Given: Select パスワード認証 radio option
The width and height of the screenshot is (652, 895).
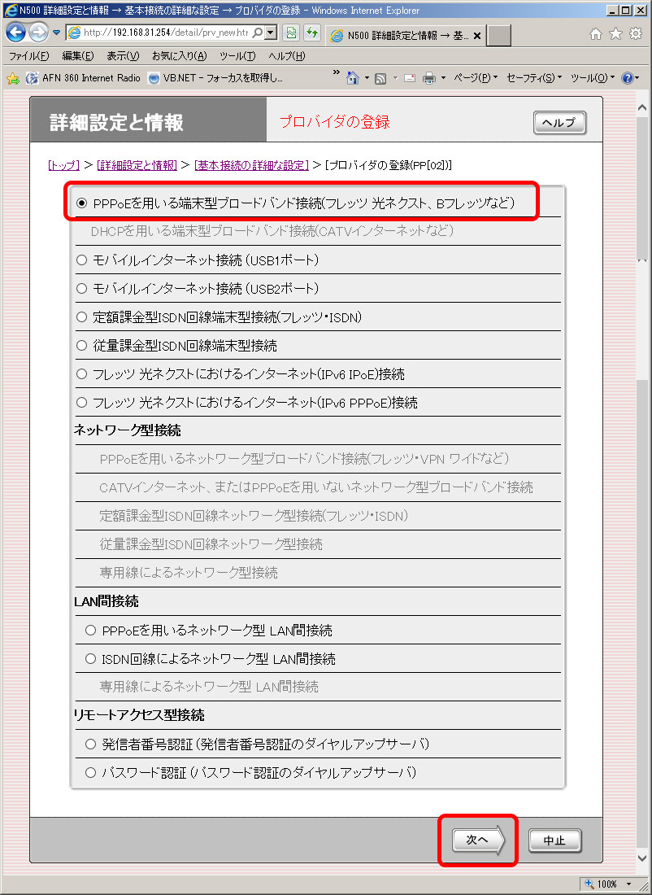Looking at the screenshot, I should [x=90, y=773].
